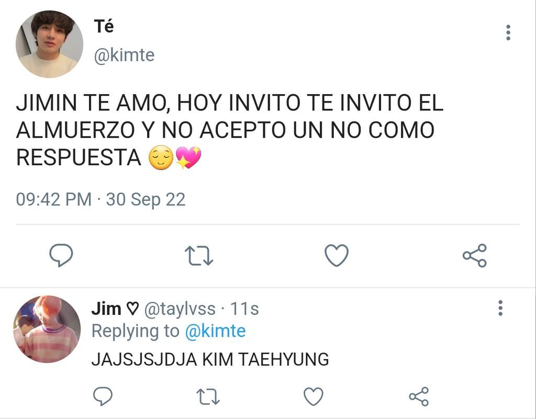This screenshot has height=419, width=536.
Task: Open Jim's profile picture
Action: point(47,329)
